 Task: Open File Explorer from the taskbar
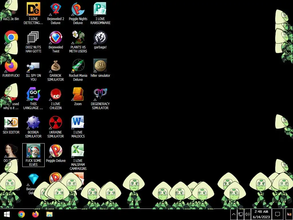(49, 214)
